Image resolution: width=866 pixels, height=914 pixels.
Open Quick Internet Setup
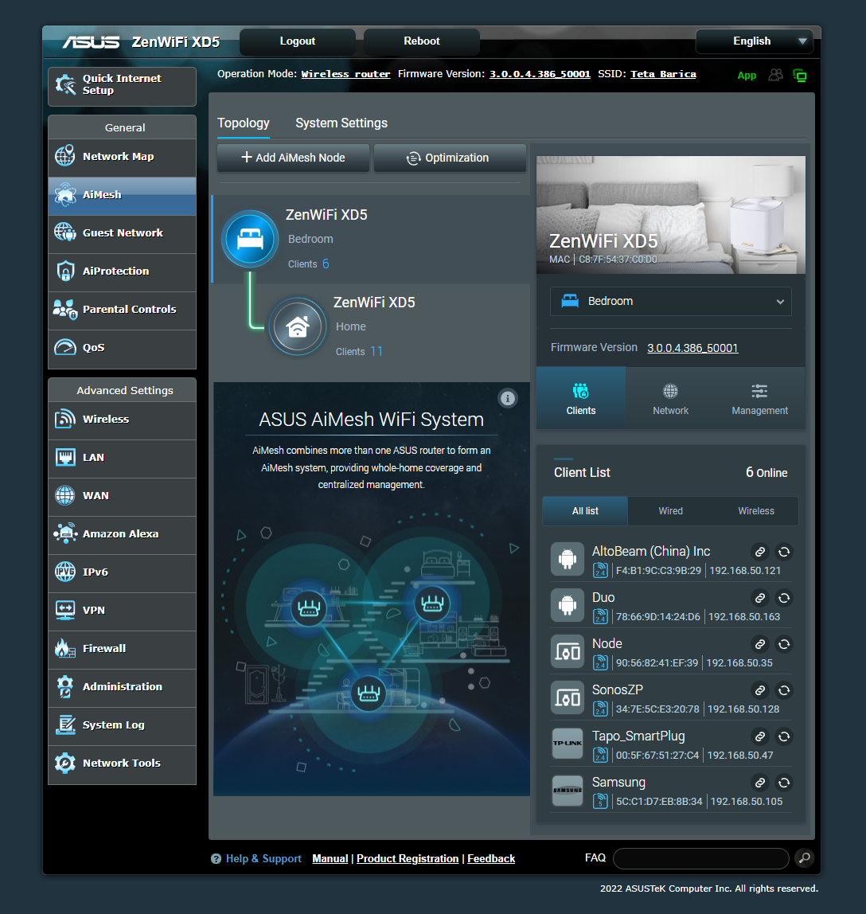(x=123, y=86)
